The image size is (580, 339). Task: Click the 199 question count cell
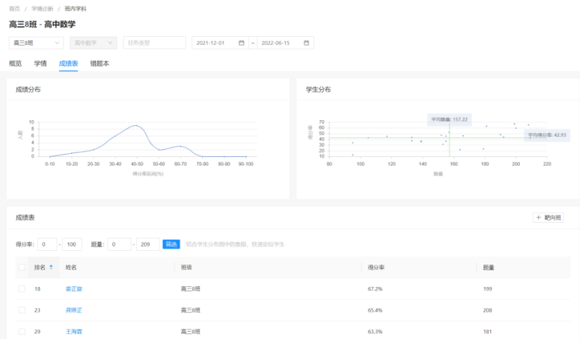click(x=487, y=289)
